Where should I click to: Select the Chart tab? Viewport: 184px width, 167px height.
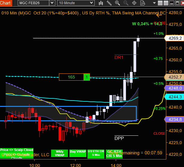(x=6, y=3)
